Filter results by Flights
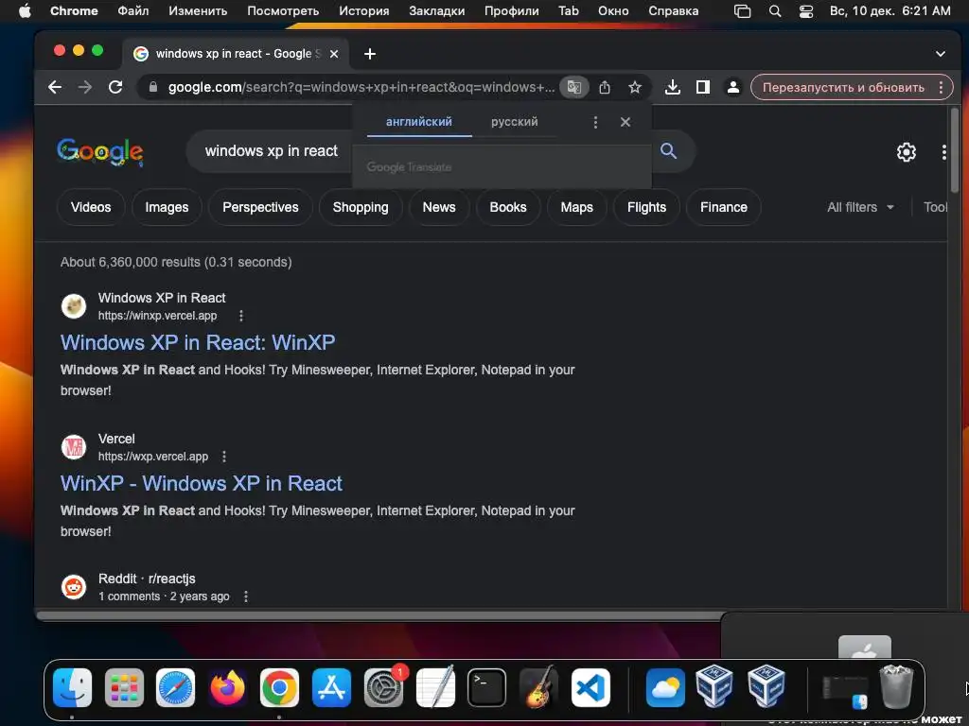 point(646,207)
